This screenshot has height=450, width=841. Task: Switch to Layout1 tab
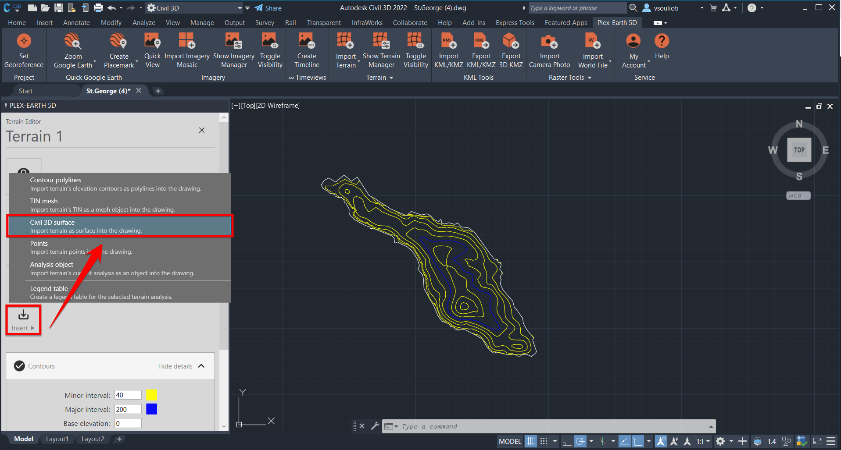[57, 439]
